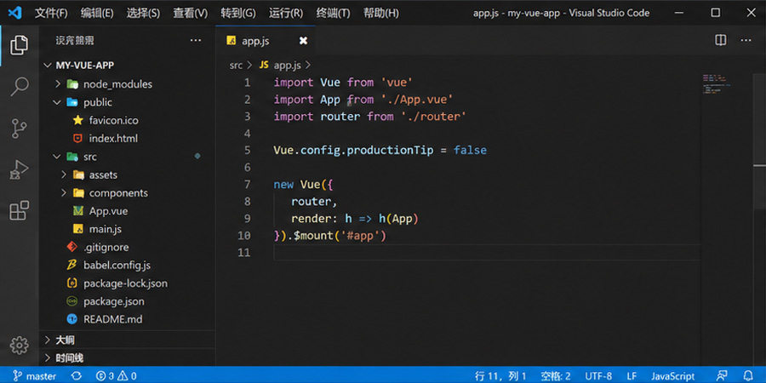Click the src breadcrumb segment
The image size is (766, 383).
click(x=236, y=65)
